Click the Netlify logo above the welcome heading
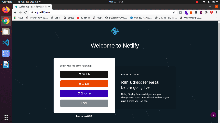This screenshot has width=220, height=124. pyautogui.click(x=115, y=31)
